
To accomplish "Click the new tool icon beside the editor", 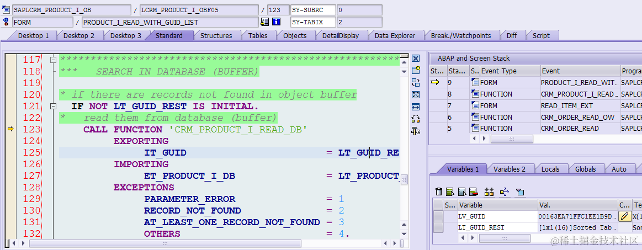I will coord(416,70).
